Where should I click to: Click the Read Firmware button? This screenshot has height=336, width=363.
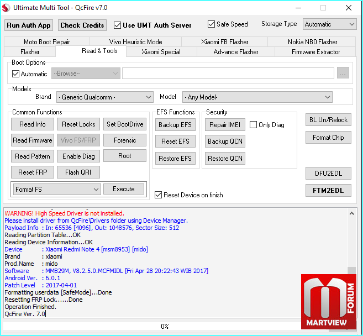tap(33, 140)
